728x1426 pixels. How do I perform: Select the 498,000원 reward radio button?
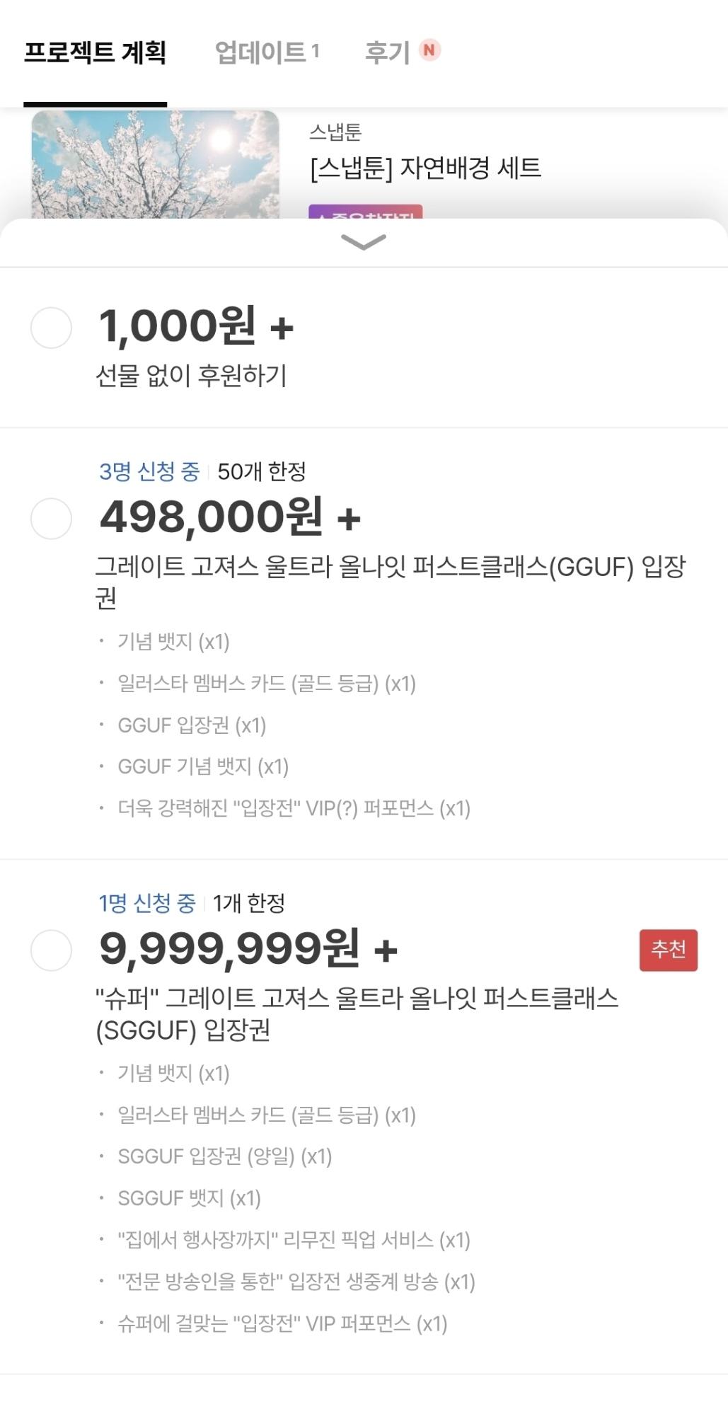point(51,518)
